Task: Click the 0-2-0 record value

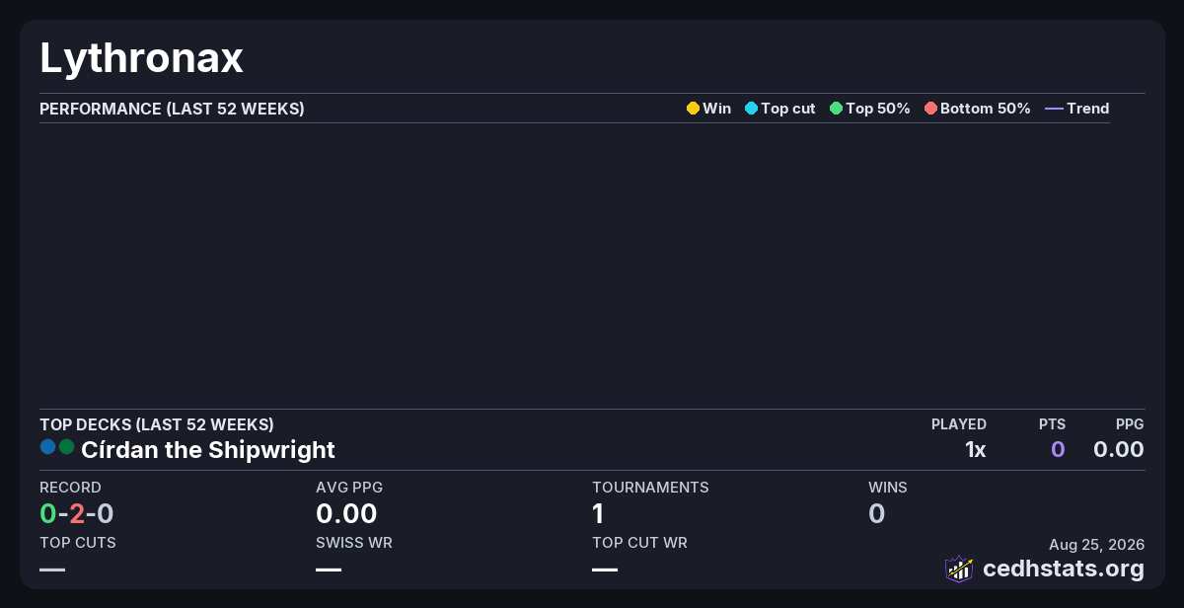Action: click(77, 513)
